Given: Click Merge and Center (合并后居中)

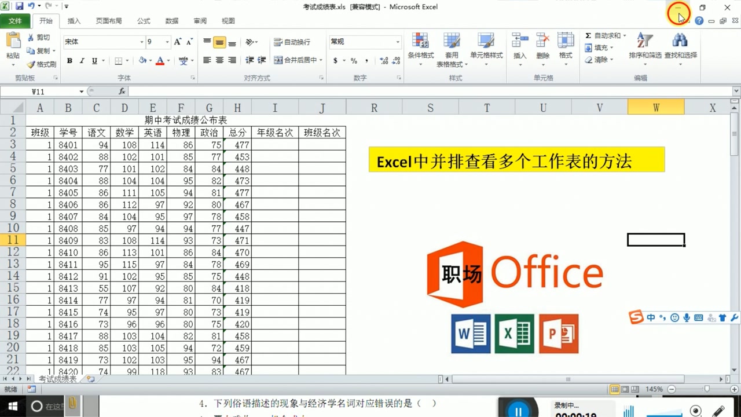Looking at the screenshot, I should click(x=295, y=60).
